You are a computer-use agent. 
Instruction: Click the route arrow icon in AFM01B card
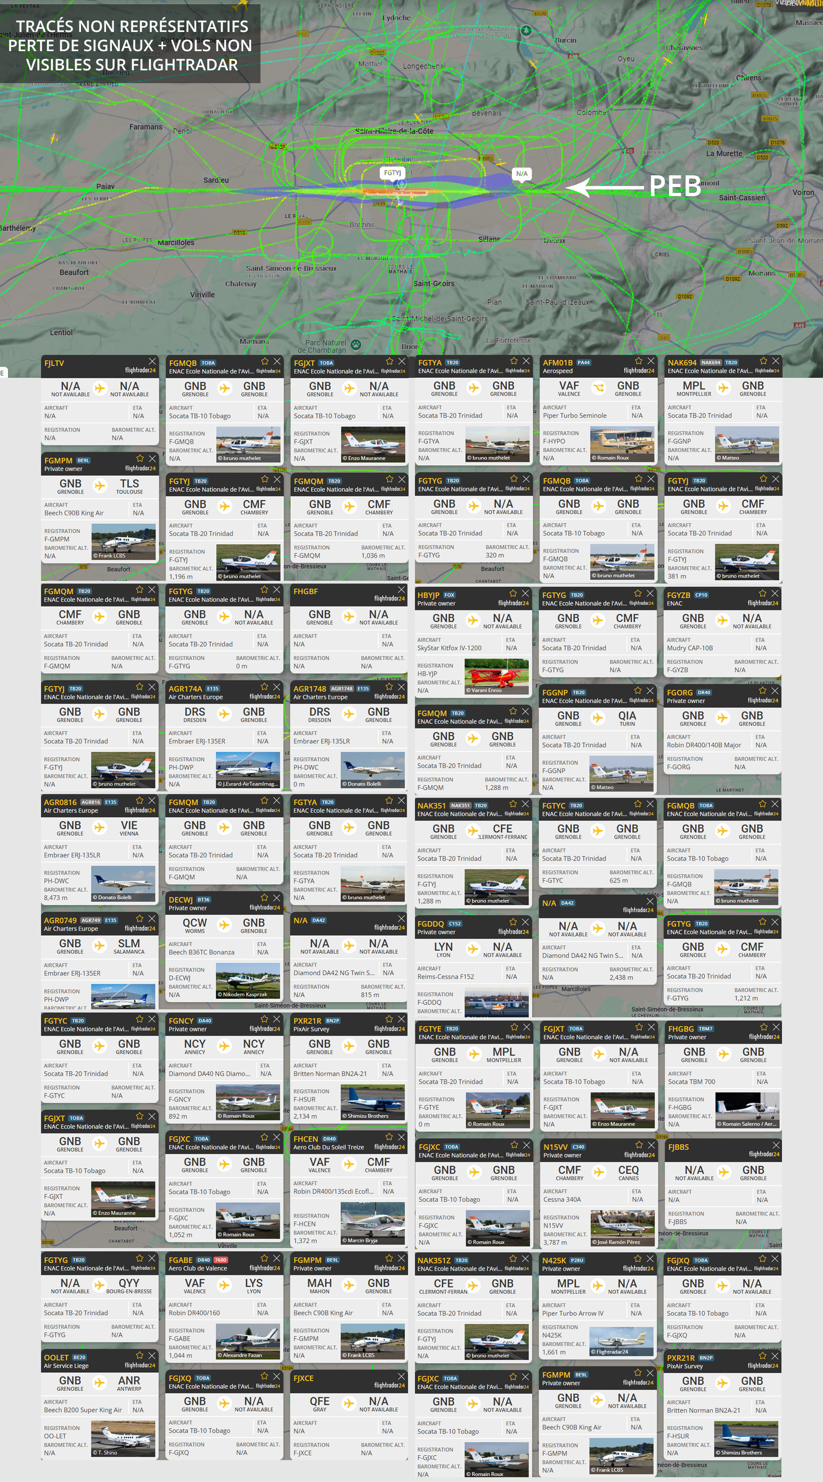pyautogui.click(x=598, y=388)
